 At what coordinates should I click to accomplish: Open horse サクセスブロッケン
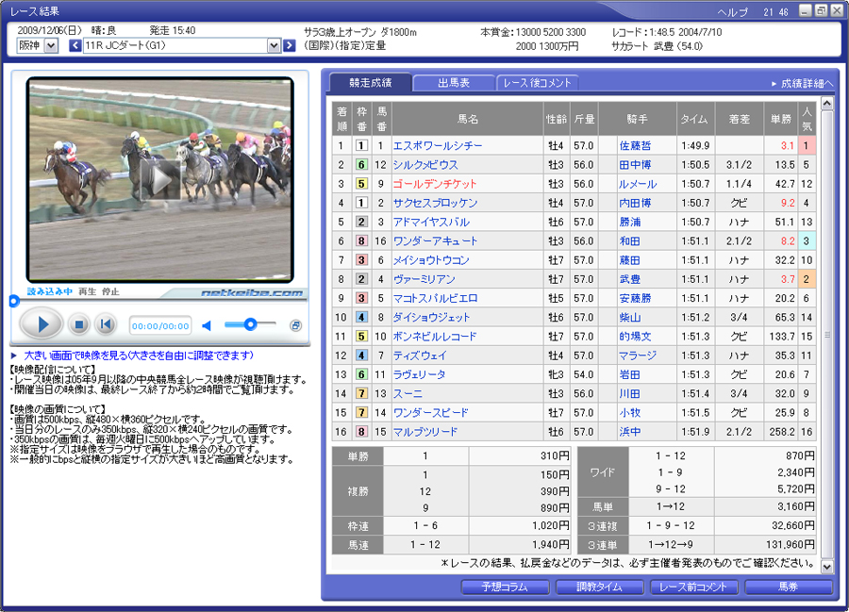pos(435,203)
